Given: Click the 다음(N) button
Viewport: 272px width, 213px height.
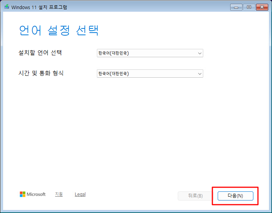Looking at the screenshot, I should pyautogui.click(x=236, y=196).
